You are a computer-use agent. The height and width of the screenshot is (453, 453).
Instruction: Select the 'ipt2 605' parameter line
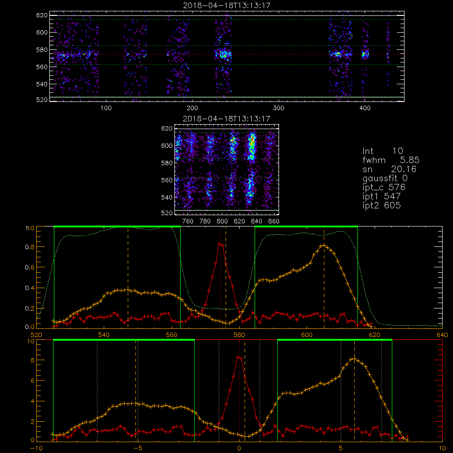(x=381, y=205)
